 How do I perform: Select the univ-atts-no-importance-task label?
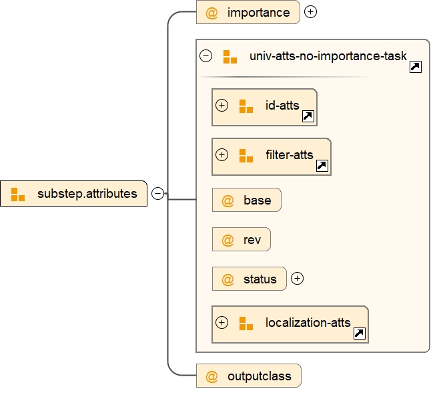(328, 56)
